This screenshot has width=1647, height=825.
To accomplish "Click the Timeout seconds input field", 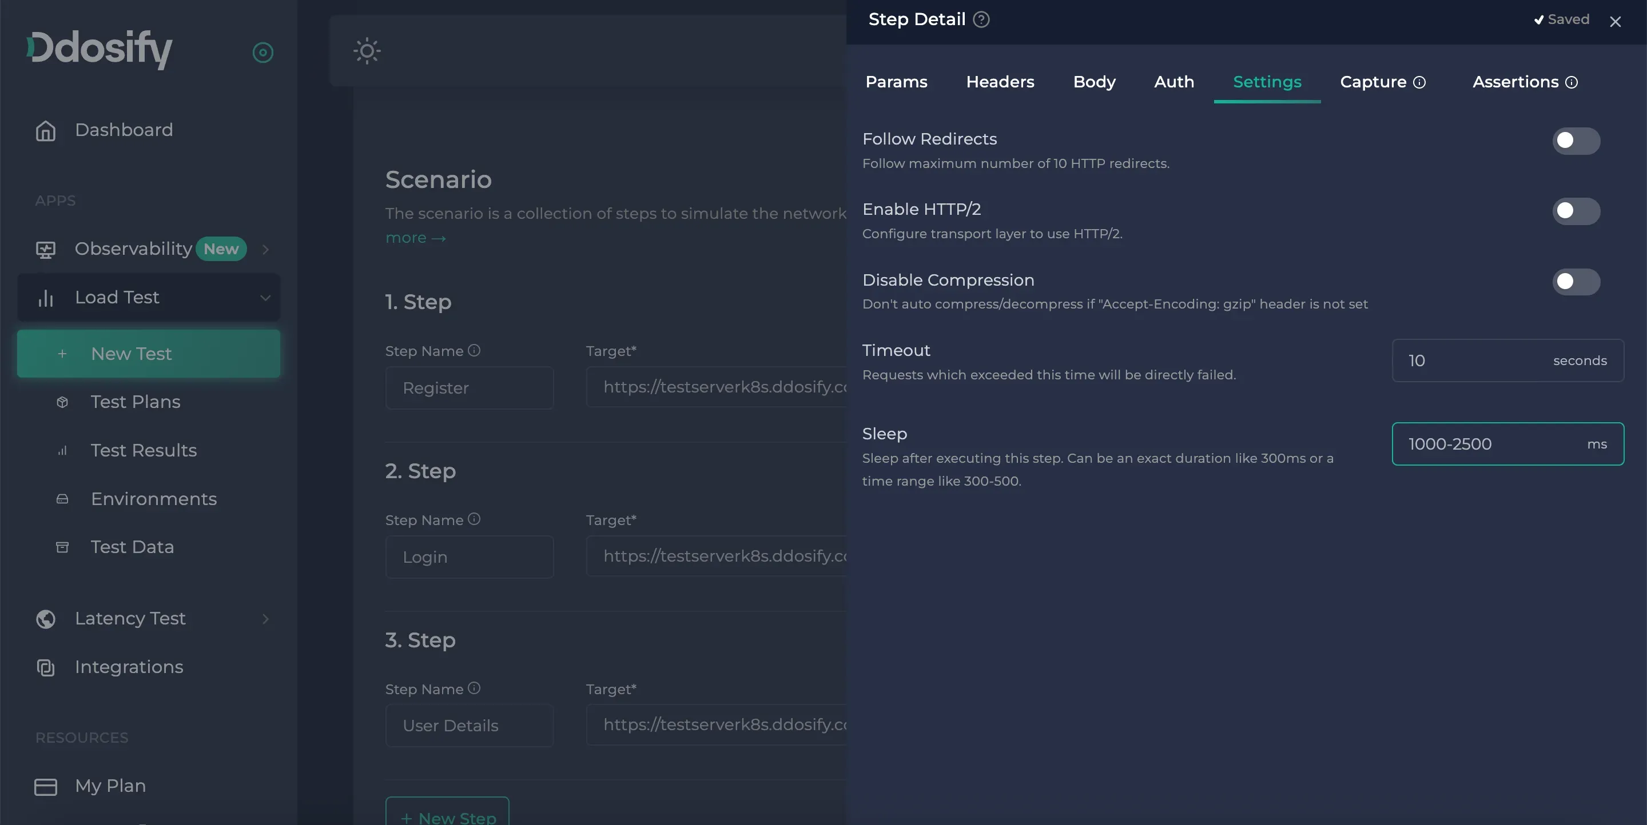I will point(1470,361).
